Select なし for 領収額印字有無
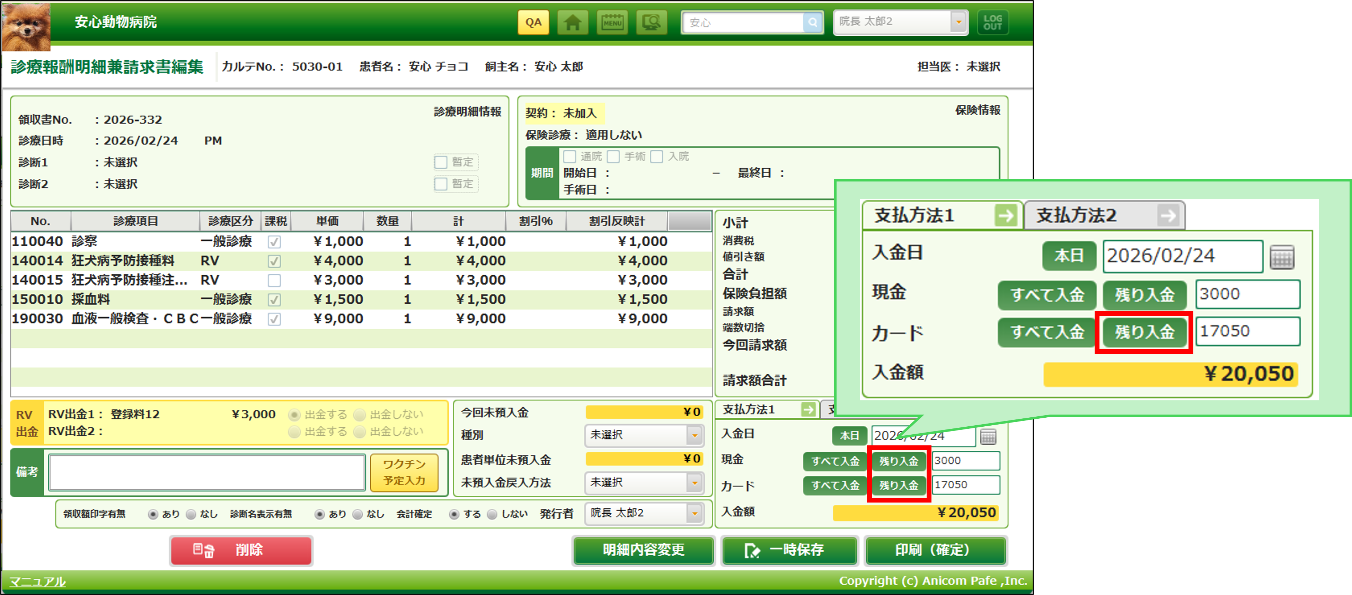1352x595 pixels. coord(192,514)
